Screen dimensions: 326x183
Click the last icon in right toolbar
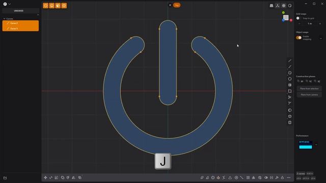(290, 123)
